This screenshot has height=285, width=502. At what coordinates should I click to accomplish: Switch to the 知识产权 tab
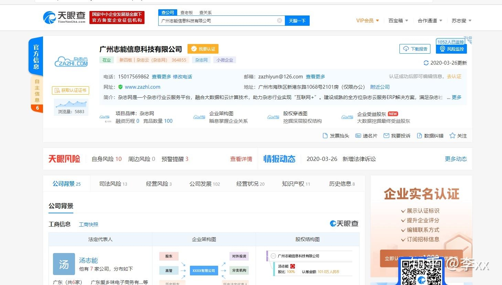point(296,184)
